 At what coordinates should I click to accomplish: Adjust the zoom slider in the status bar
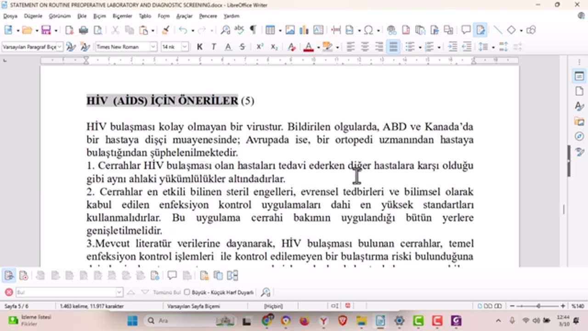click(x=539, y=306)
